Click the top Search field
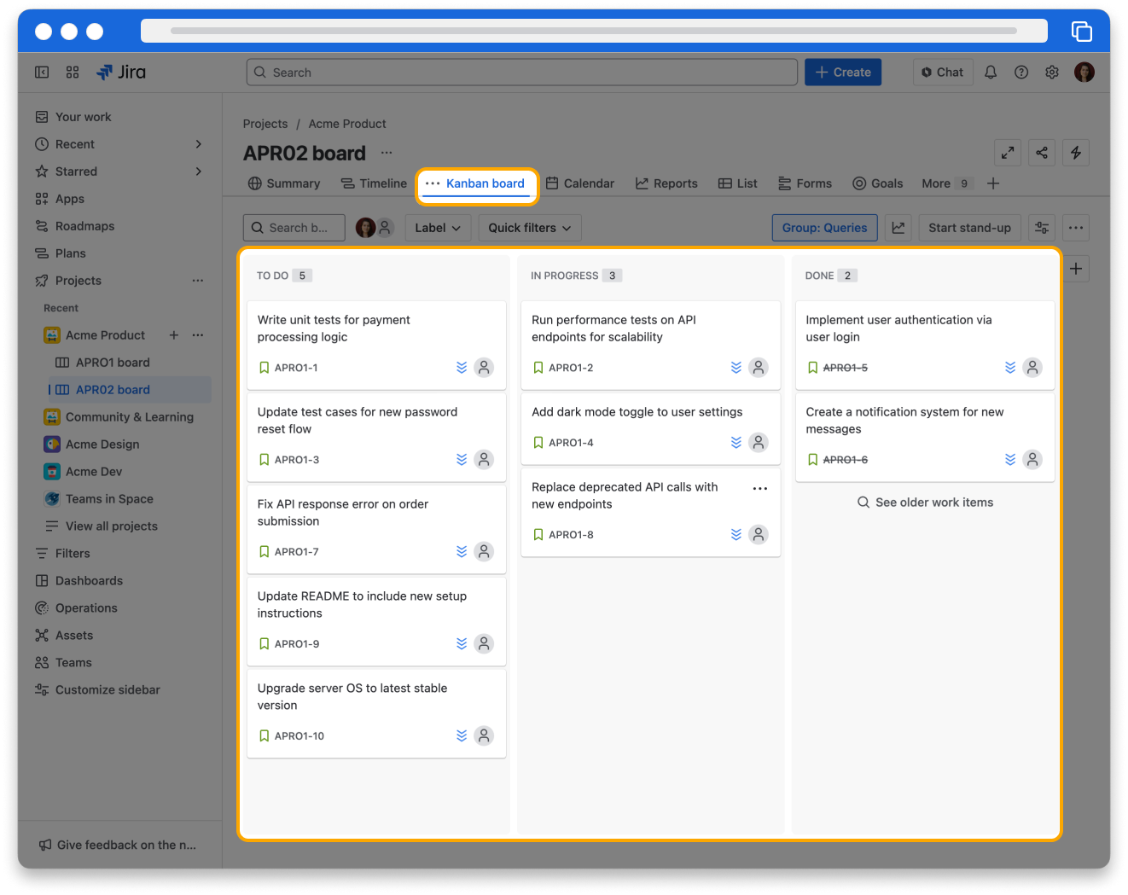This screenshot has height=895, width=1128. (x=522, y=73)
